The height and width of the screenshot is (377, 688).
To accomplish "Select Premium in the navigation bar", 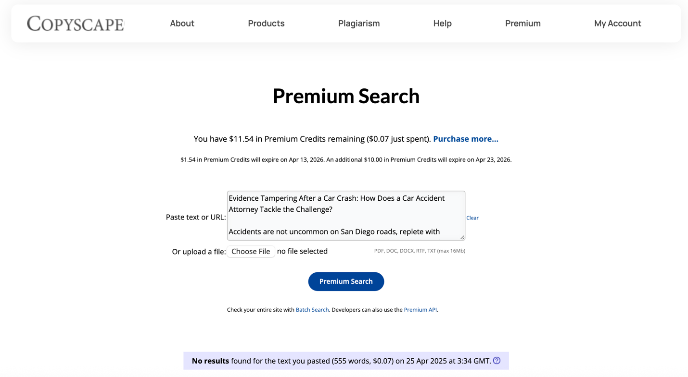I will (x=522, y=23).
